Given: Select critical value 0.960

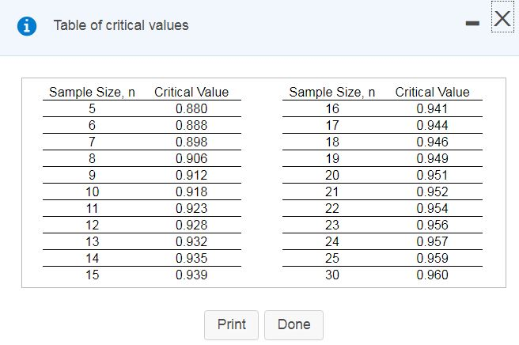Looking at the screenshot, I should click(432, 275).
